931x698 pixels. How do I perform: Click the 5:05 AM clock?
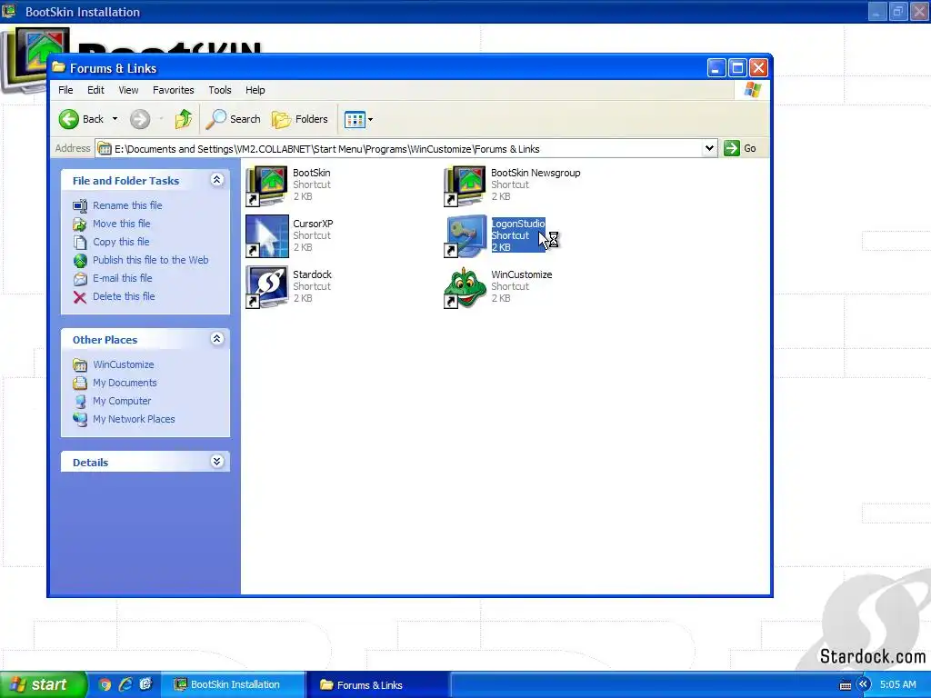point(897,684)
